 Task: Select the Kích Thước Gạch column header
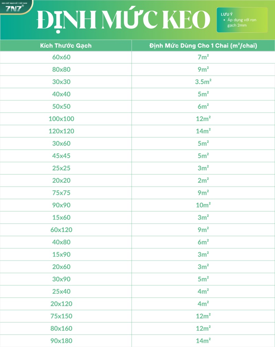click(x=66, y=45)
